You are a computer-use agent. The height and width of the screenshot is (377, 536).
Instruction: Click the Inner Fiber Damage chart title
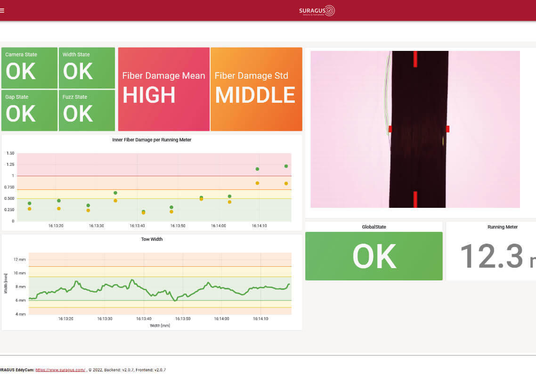click(152, 140)
